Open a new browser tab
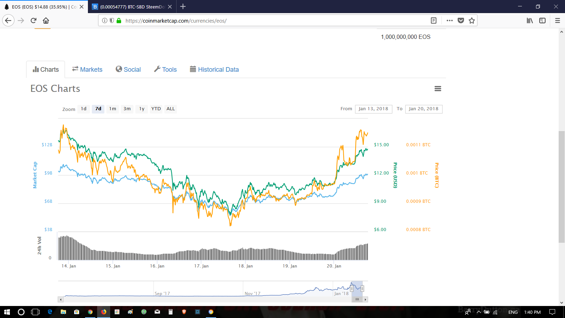 pos(183,6)
